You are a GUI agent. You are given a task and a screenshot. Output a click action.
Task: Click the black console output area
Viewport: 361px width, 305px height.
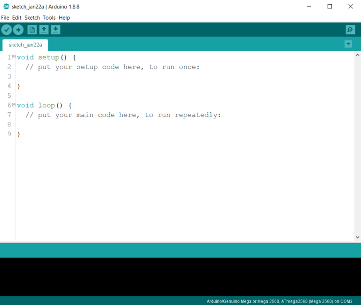tap(180, 277)
